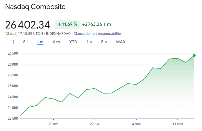This screenshot has height=131, width=202.
Task: Click the 20 avr. date label
Action: 53,124
